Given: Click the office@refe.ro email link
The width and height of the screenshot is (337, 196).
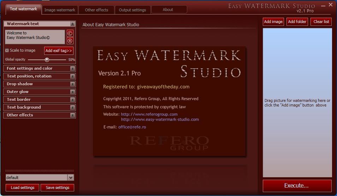Looking at the screenshot, I should [132, 127].
